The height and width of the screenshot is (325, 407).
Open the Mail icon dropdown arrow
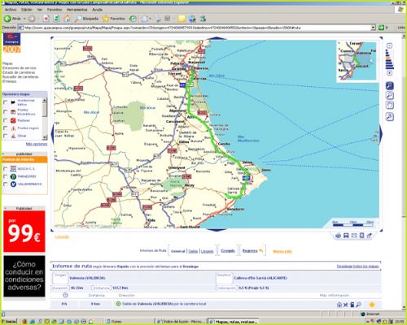click(150, 19)
